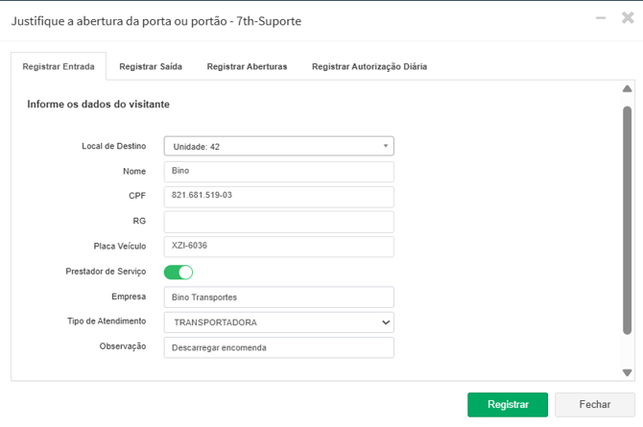The width and height of the screenshot is (643, 427).
Task: Close the dialog with the X icon
Action: tap(628, 17)
